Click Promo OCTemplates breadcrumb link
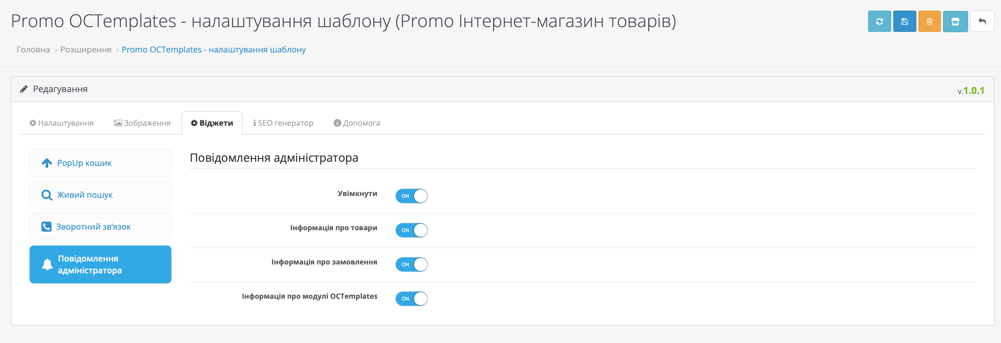This screenshot has width=1001, height=343. [x=213, y=50]
